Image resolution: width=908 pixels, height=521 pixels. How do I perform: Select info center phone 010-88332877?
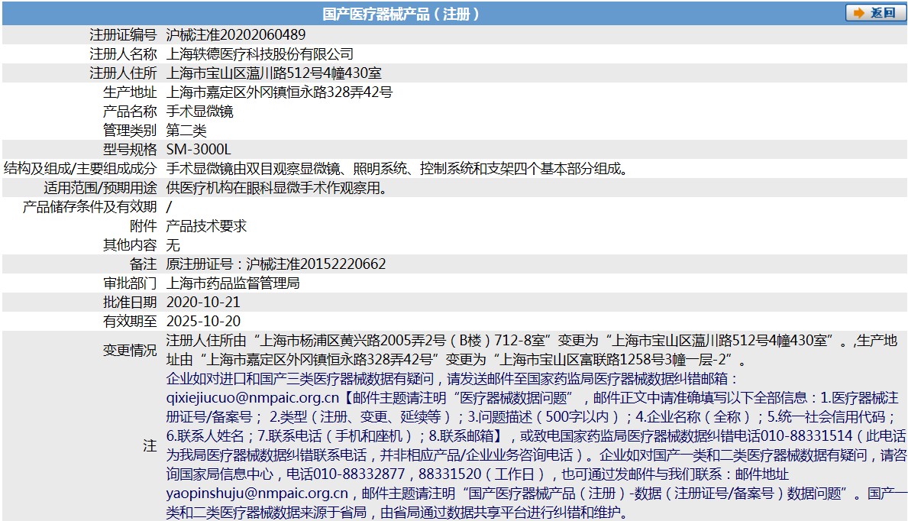pos(359,474)
